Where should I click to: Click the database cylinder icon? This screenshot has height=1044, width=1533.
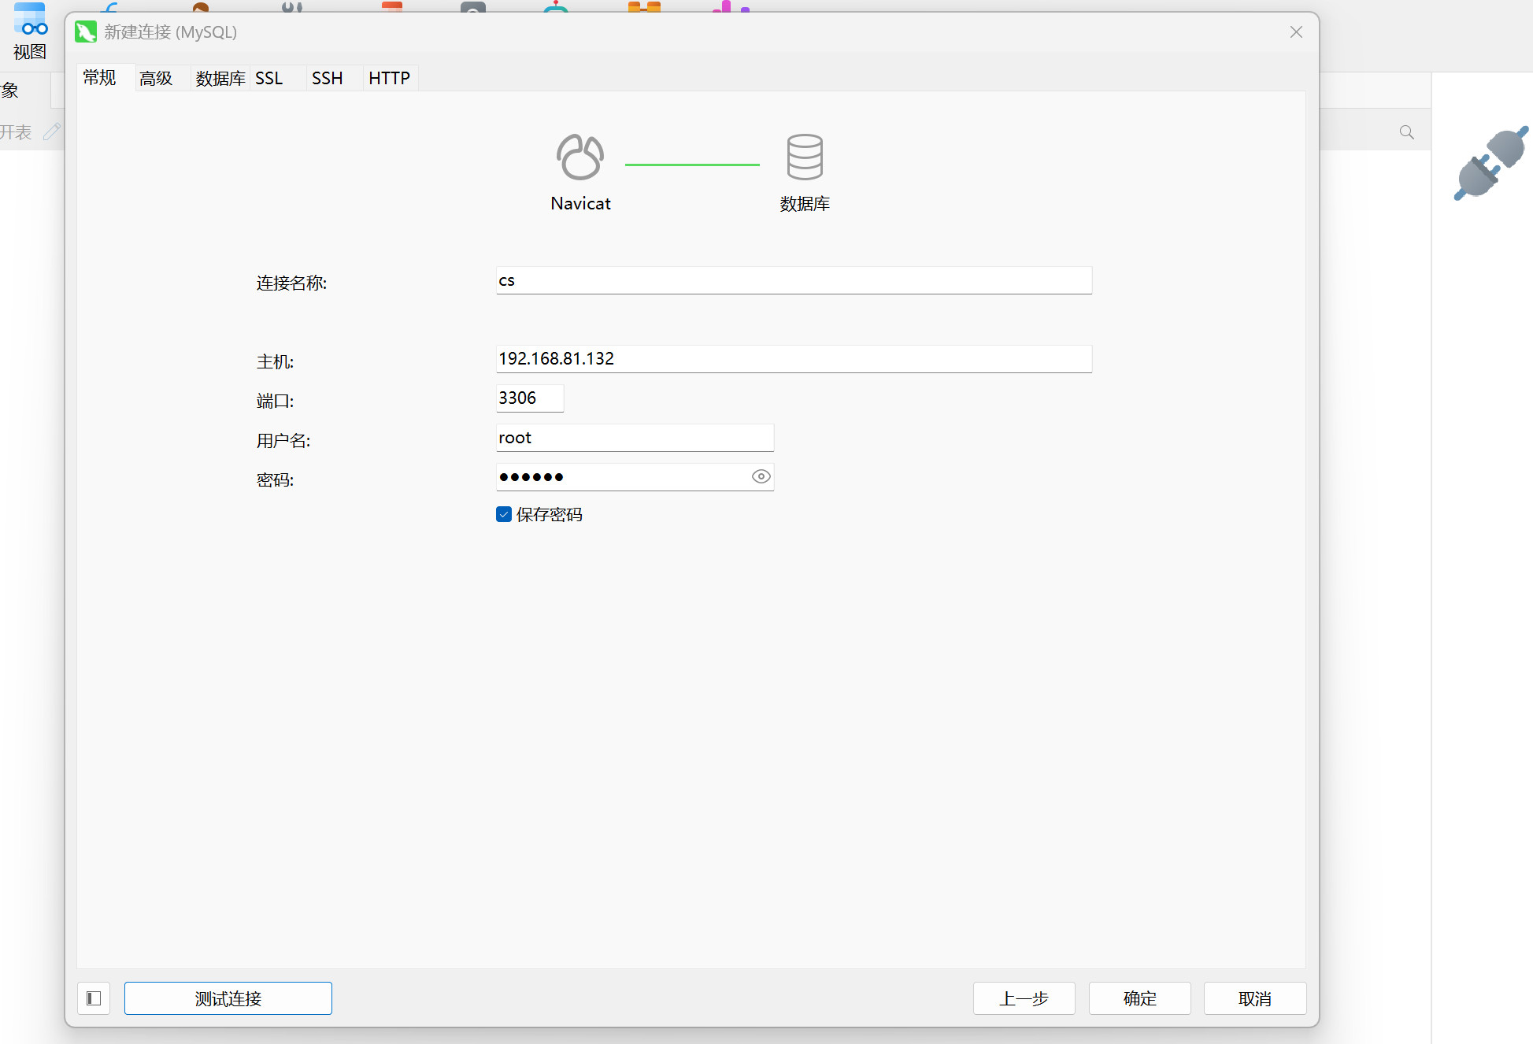click(x=804, y=157)
